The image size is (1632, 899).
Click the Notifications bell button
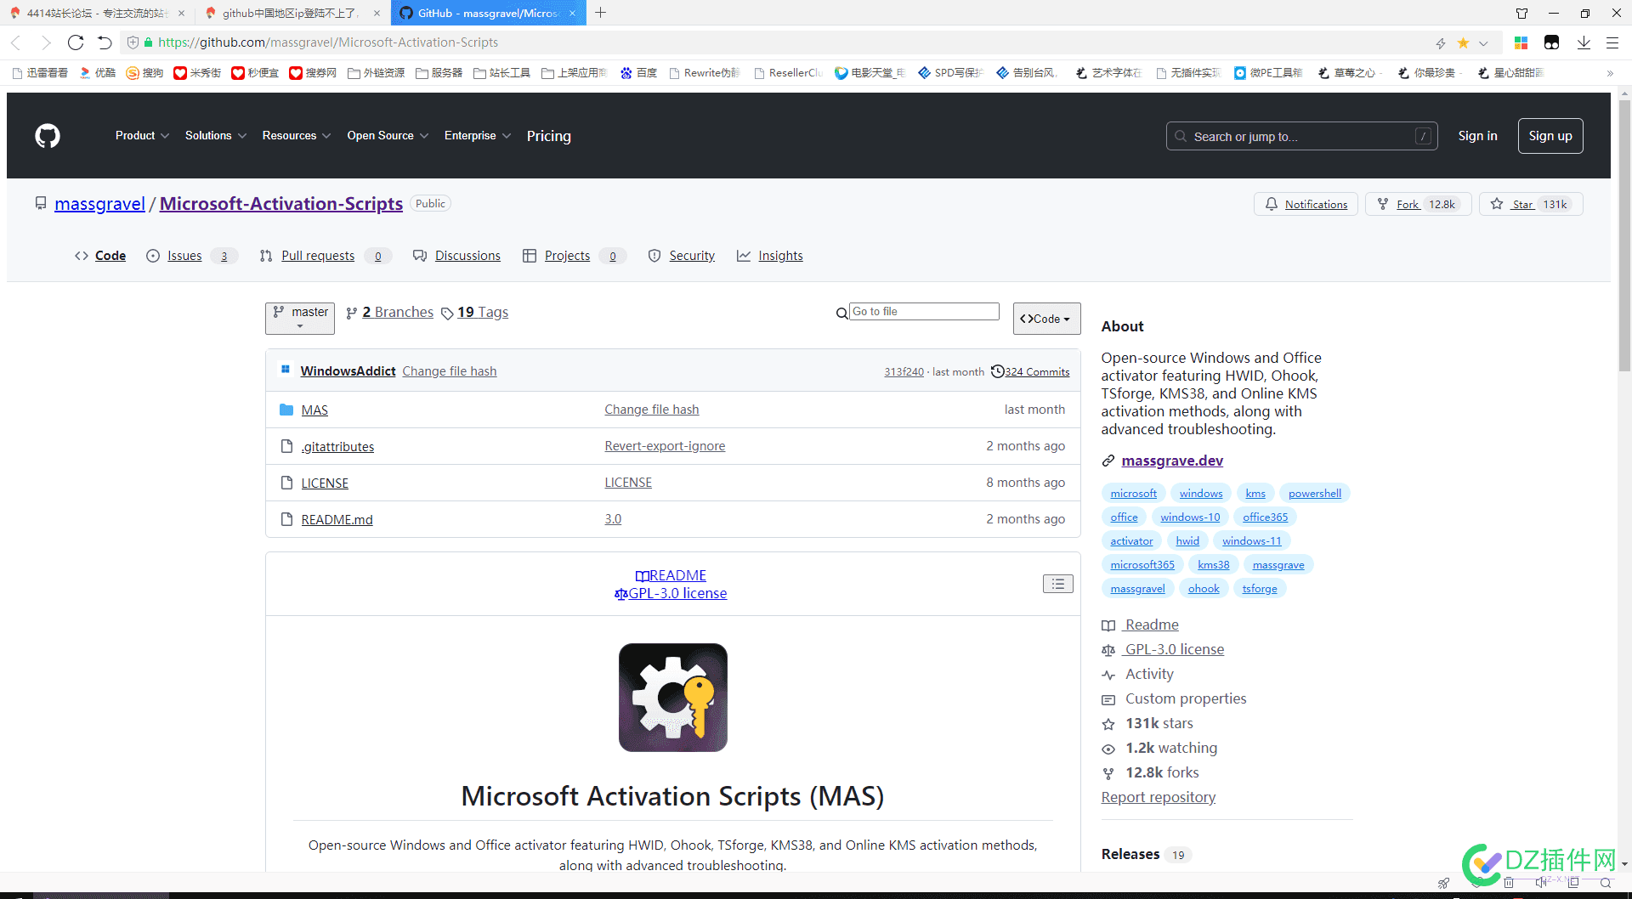click(x=1306, y=204)
